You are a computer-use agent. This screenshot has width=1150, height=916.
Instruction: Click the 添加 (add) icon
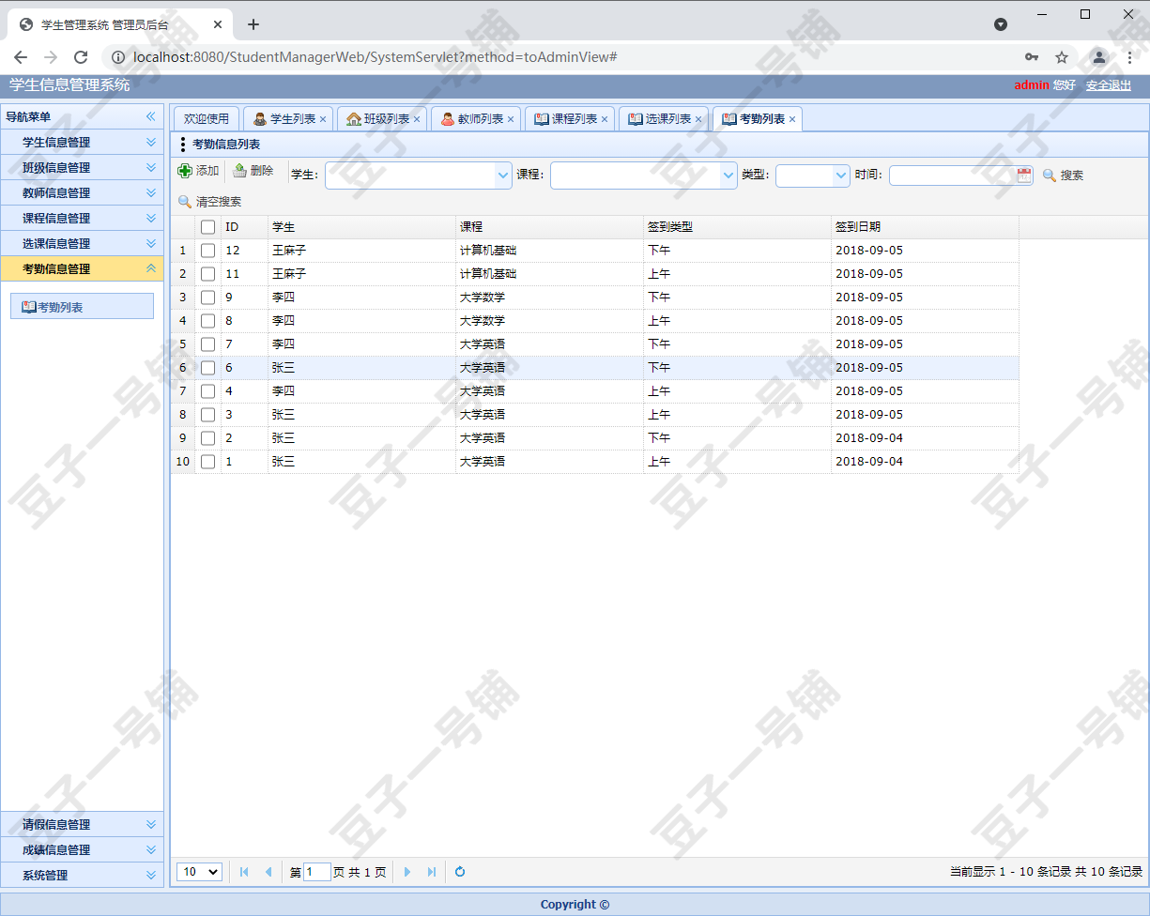pos(187,170)
